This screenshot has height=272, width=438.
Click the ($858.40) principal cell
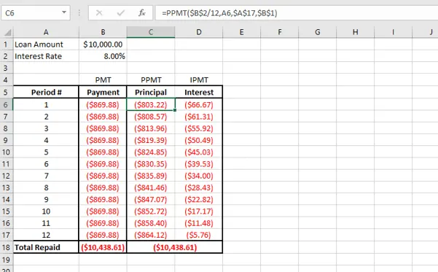coord(151,223)
